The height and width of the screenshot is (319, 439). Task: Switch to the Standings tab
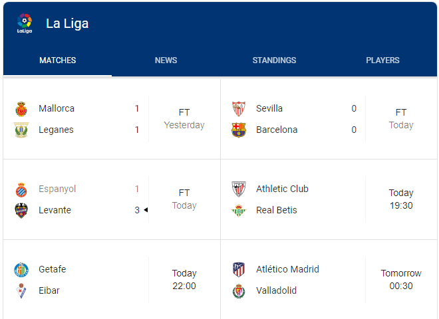pyautogui.click(x=274, y=60)
